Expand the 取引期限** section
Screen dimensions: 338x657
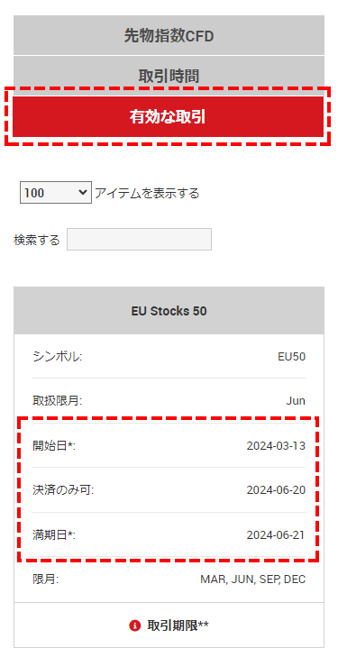(169, 625)
